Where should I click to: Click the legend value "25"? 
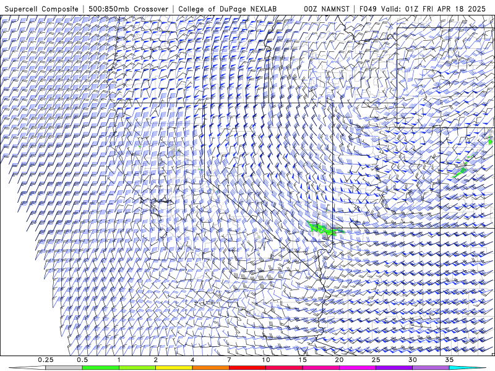(x=376, y=360)
